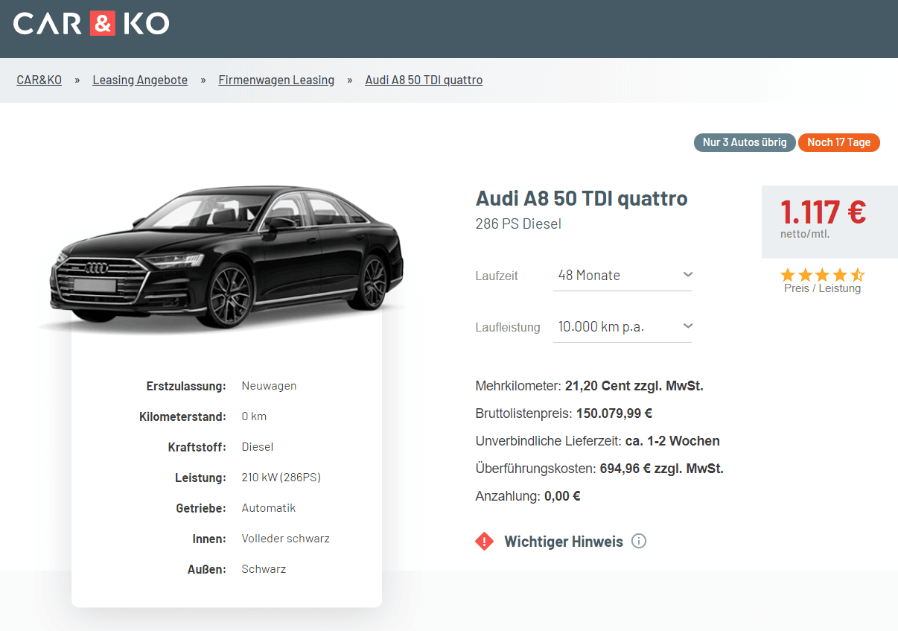
Task: Click the 1.117 € monthly price
Action: [x=823, y=212]
